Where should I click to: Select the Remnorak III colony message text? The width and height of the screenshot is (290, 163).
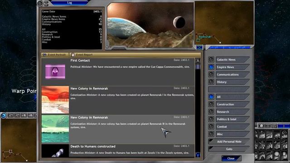(x=128, y=125)
